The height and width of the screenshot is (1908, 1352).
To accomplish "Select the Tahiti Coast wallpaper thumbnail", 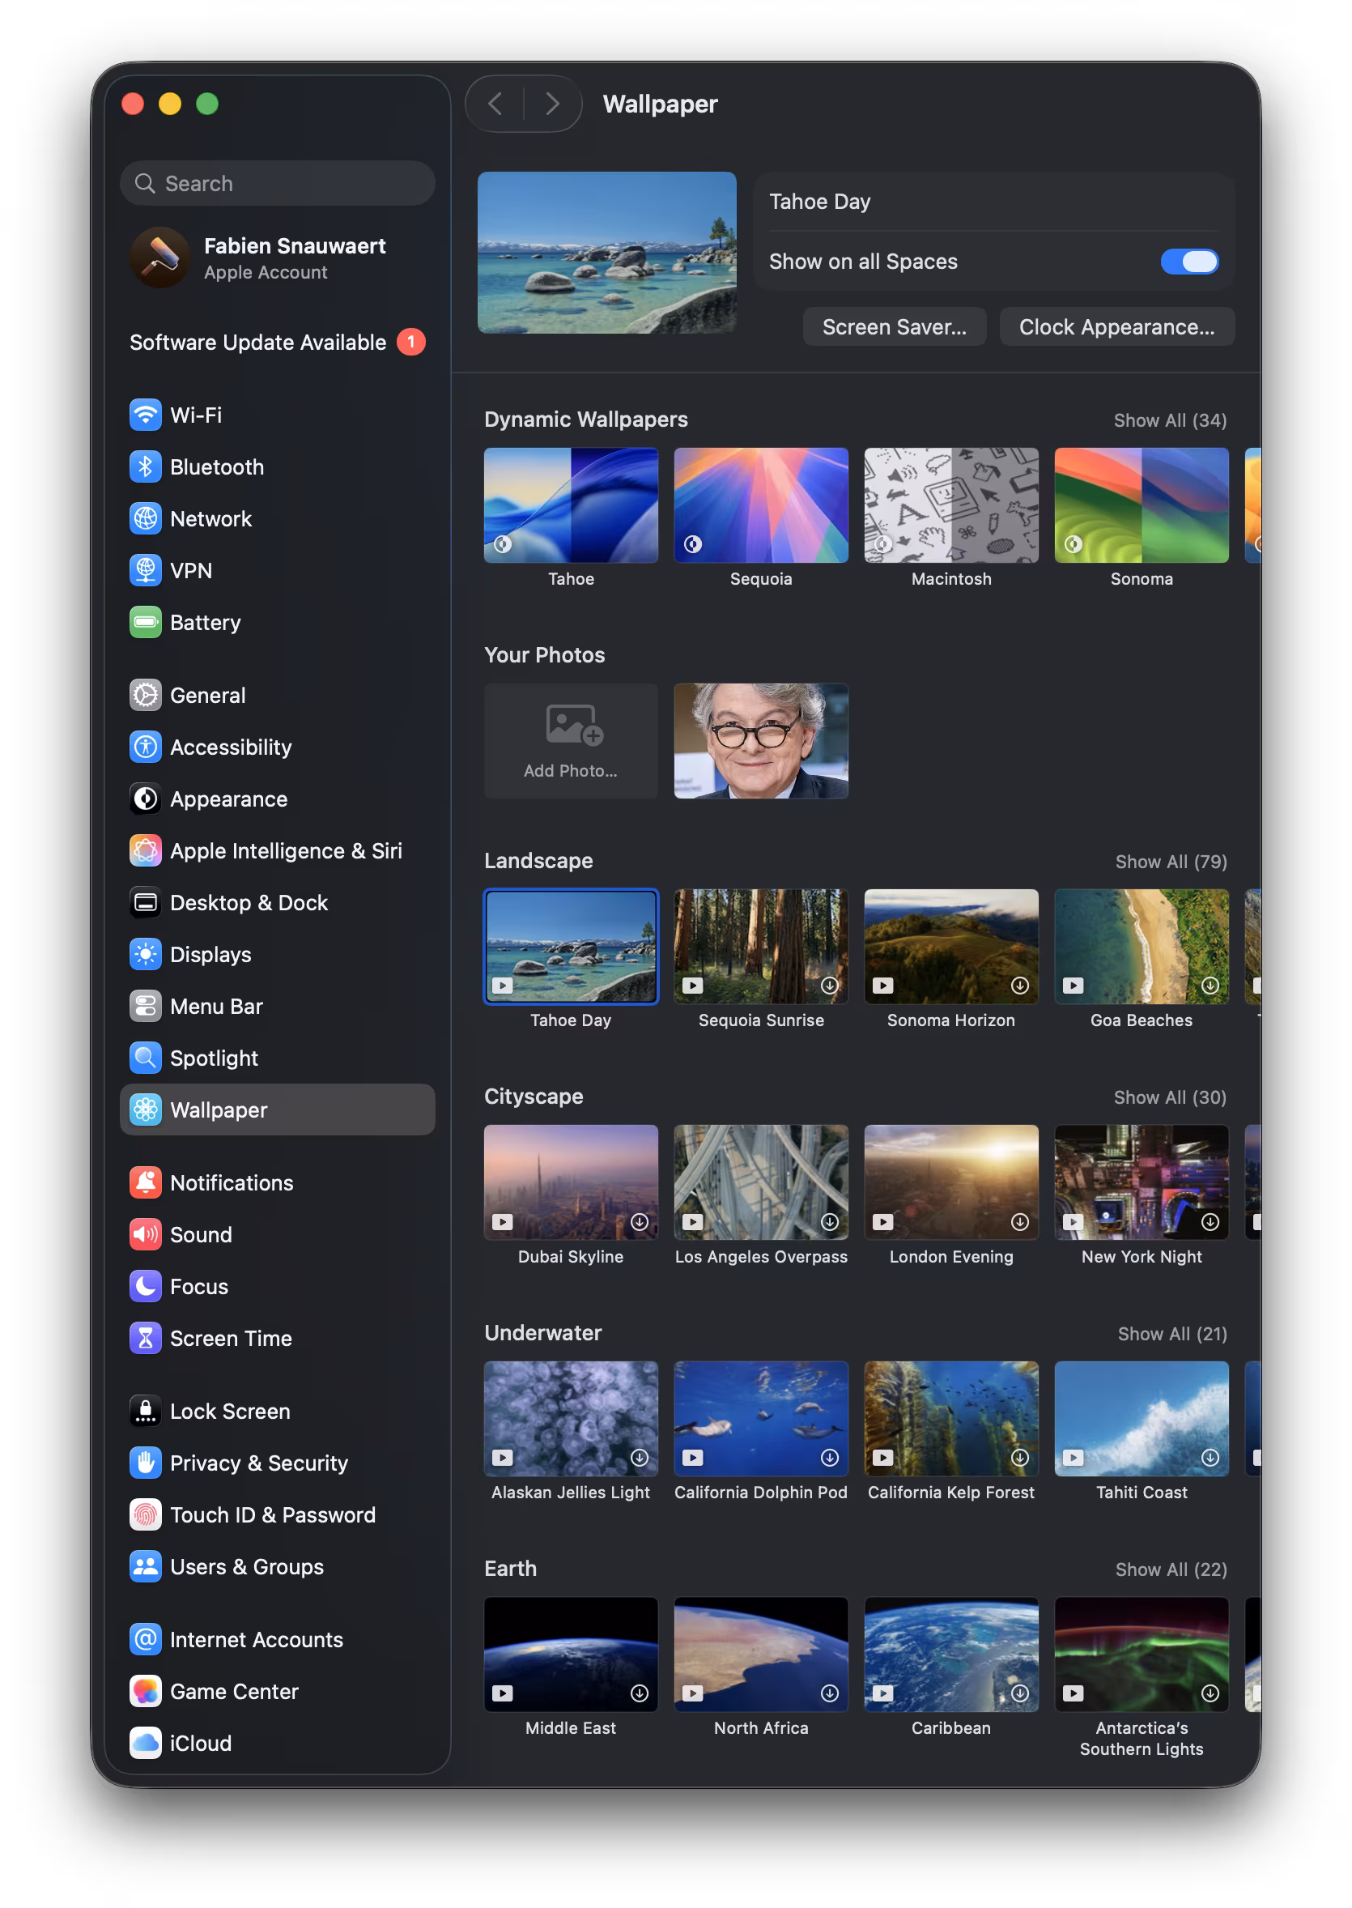I will [1141, 1417].
